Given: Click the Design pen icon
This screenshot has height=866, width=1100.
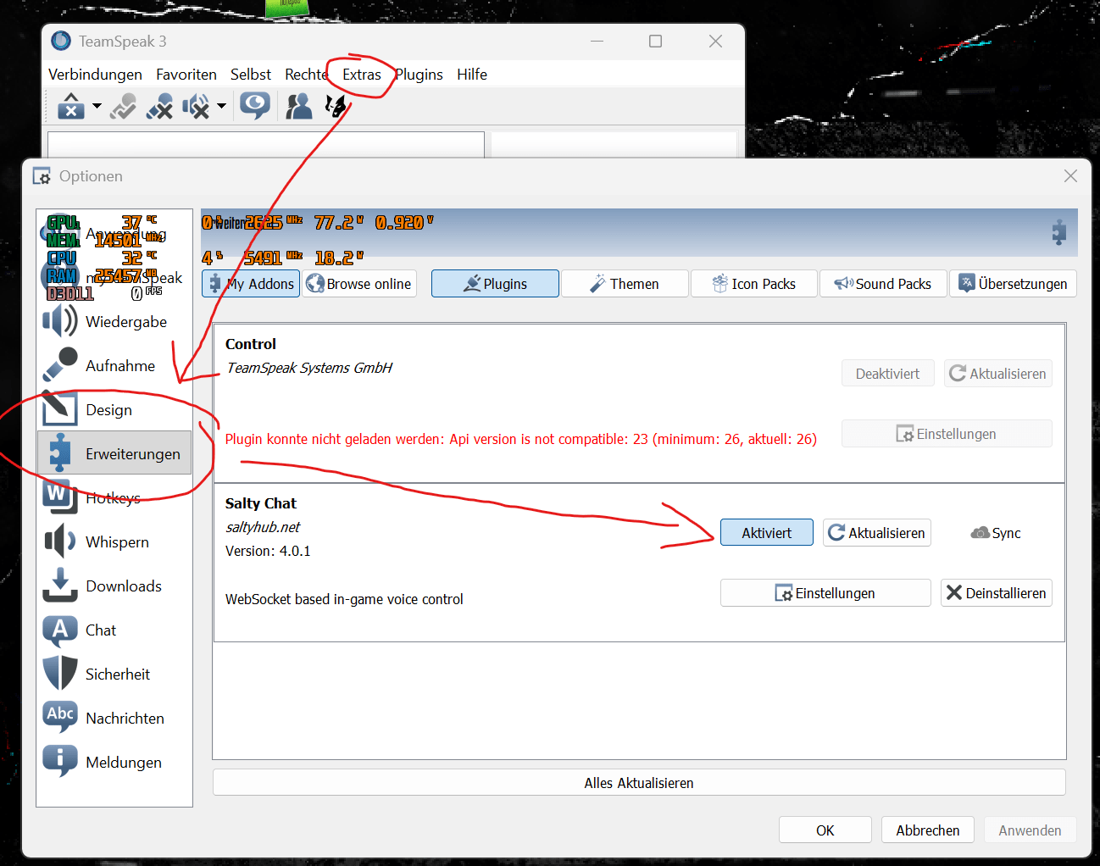Looking at the screenshot, I should (x=60, y=409).
